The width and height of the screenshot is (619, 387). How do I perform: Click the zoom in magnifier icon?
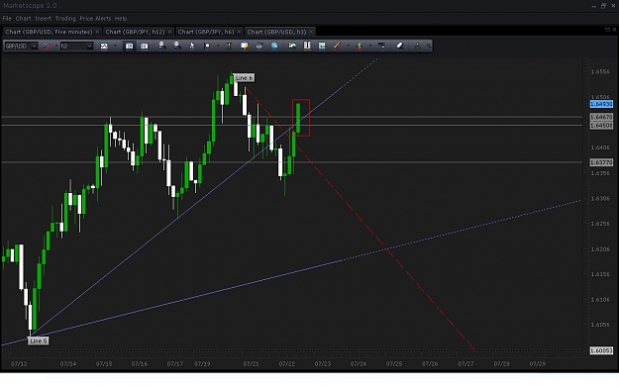point(161,46)
